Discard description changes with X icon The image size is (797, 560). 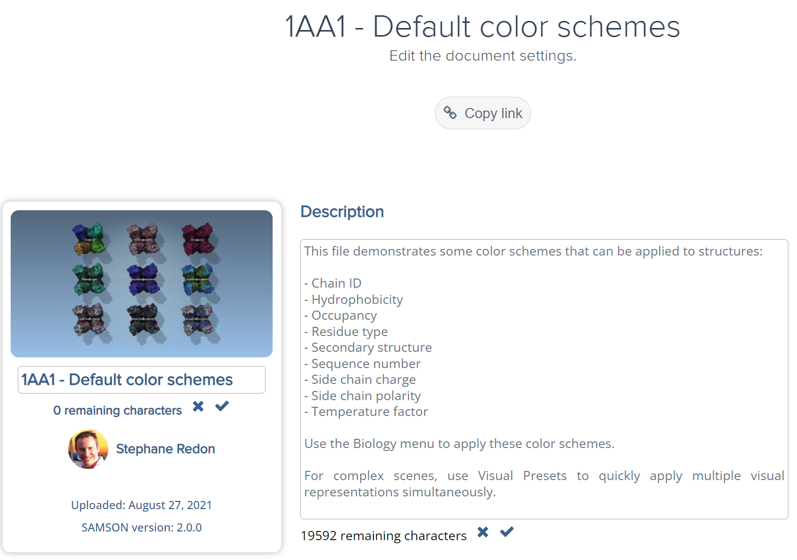tap(483, 532)
